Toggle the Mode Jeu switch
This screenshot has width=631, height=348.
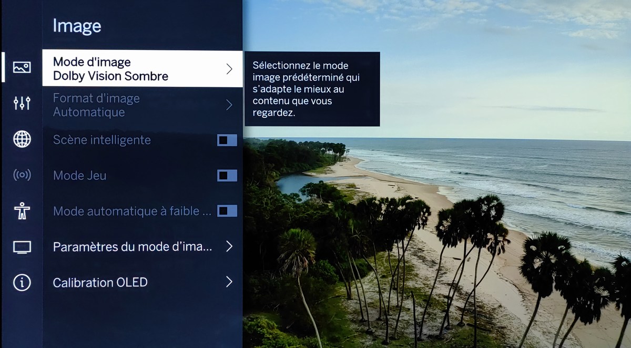pos(227,176)
